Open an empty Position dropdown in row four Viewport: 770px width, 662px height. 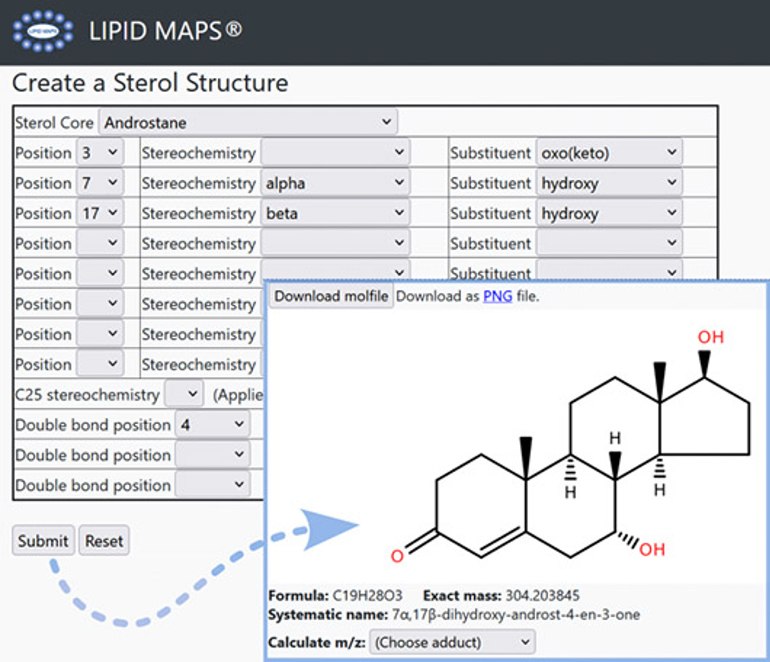pos(99,243)
